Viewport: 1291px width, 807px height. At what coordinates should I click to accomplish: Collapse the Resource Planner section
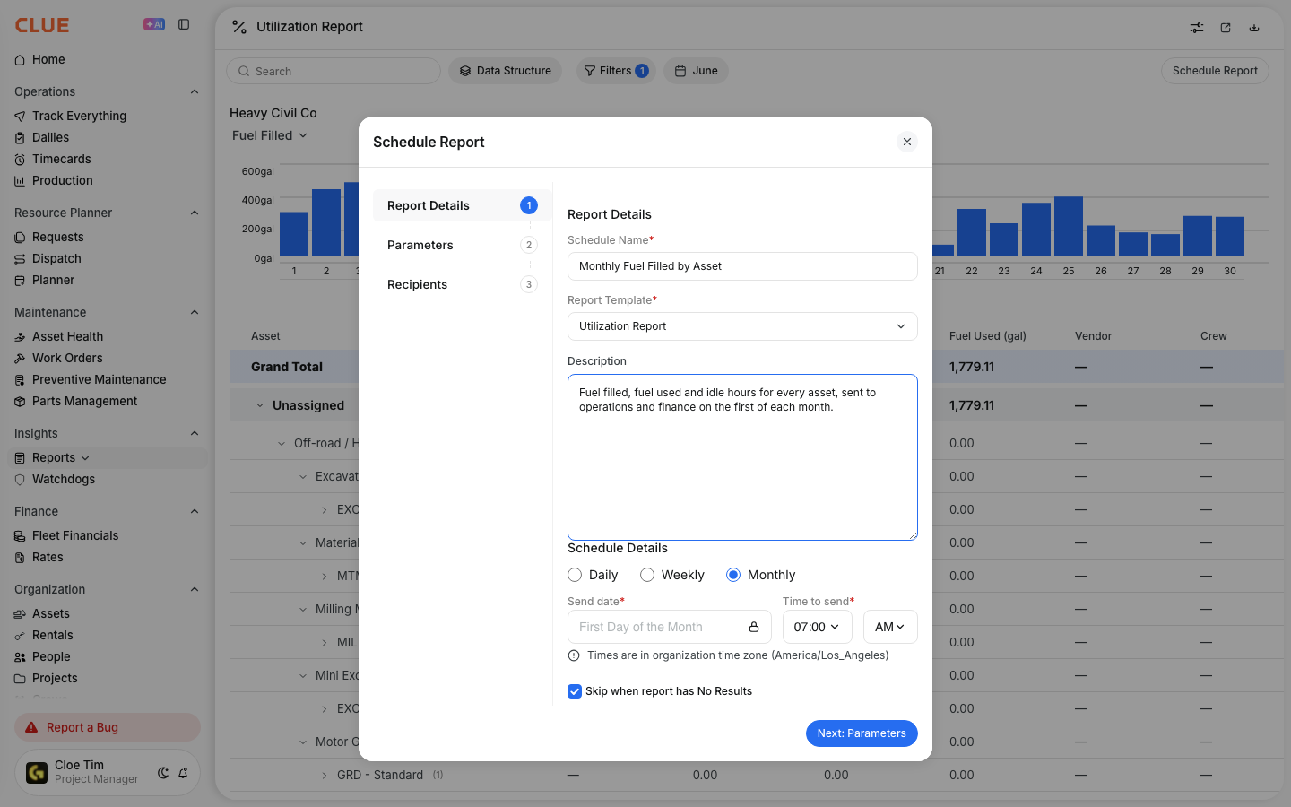click(x=195, y=213)
